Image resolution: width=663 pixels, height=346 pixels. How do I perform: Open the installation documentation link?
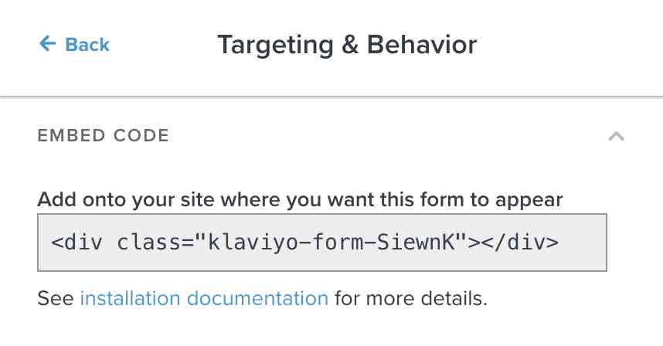click(x=204, y=298)
